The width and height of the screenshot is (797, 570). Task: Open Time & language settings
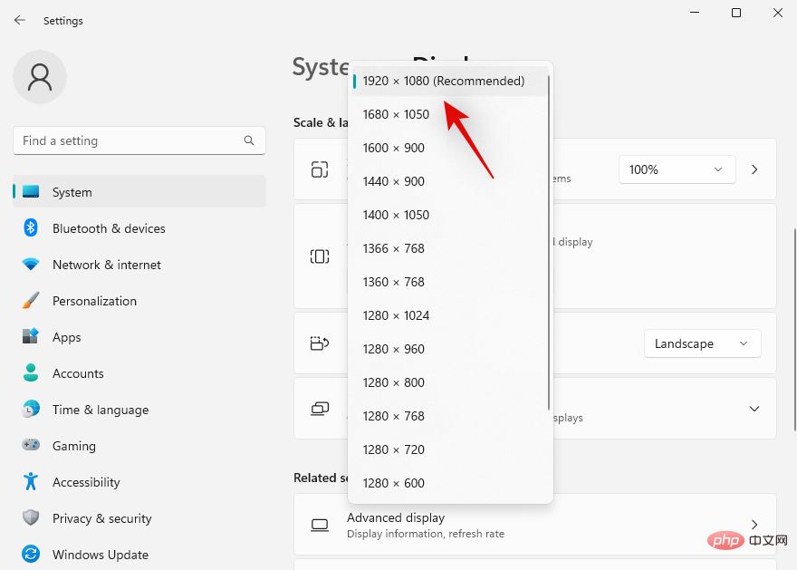100,410
